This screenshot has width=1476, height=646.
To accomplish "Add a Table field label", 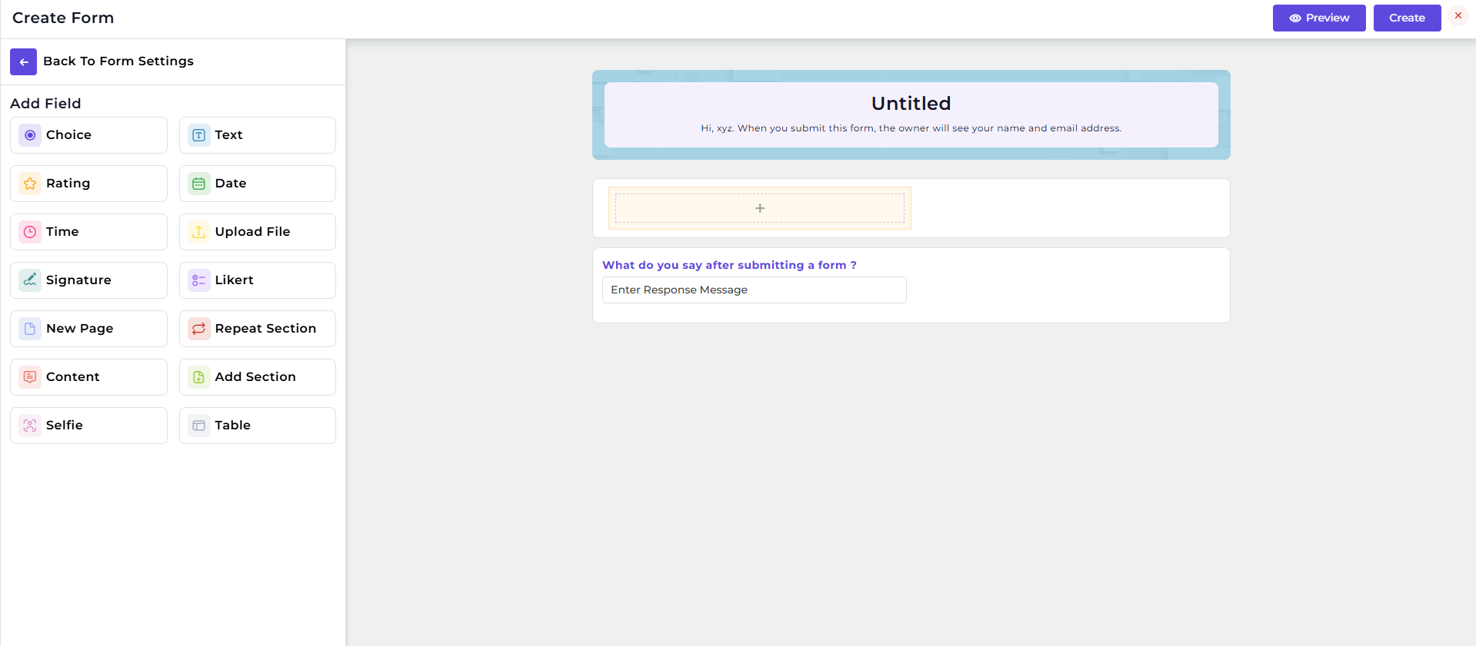I will tap(232, 426).
